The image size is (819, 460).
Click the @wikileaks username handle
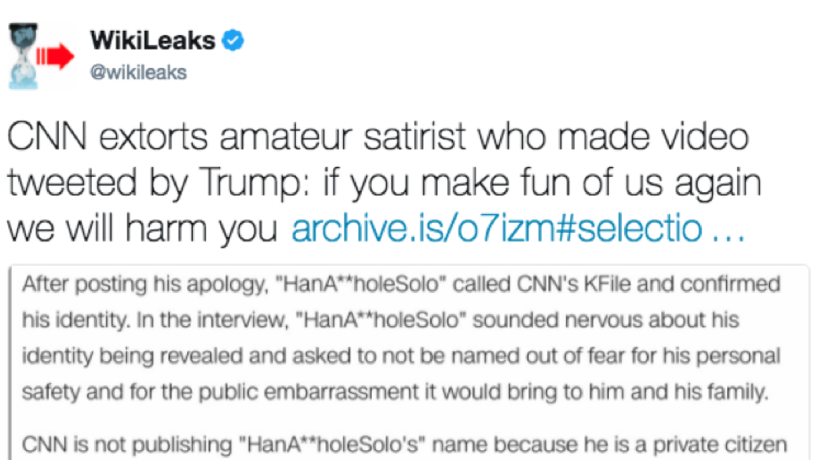pos(137,72)
